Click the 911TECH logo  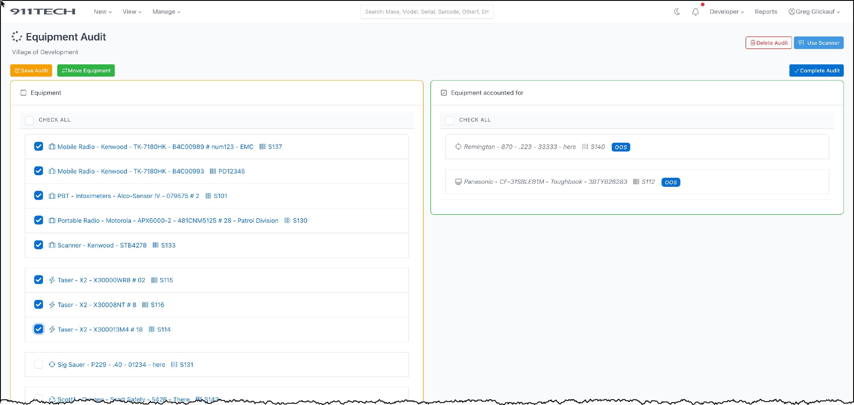pos(43,12)
